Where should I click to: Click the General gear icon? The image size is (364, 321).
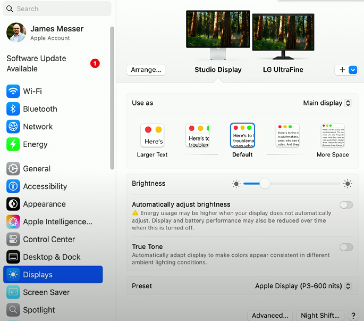13,169
